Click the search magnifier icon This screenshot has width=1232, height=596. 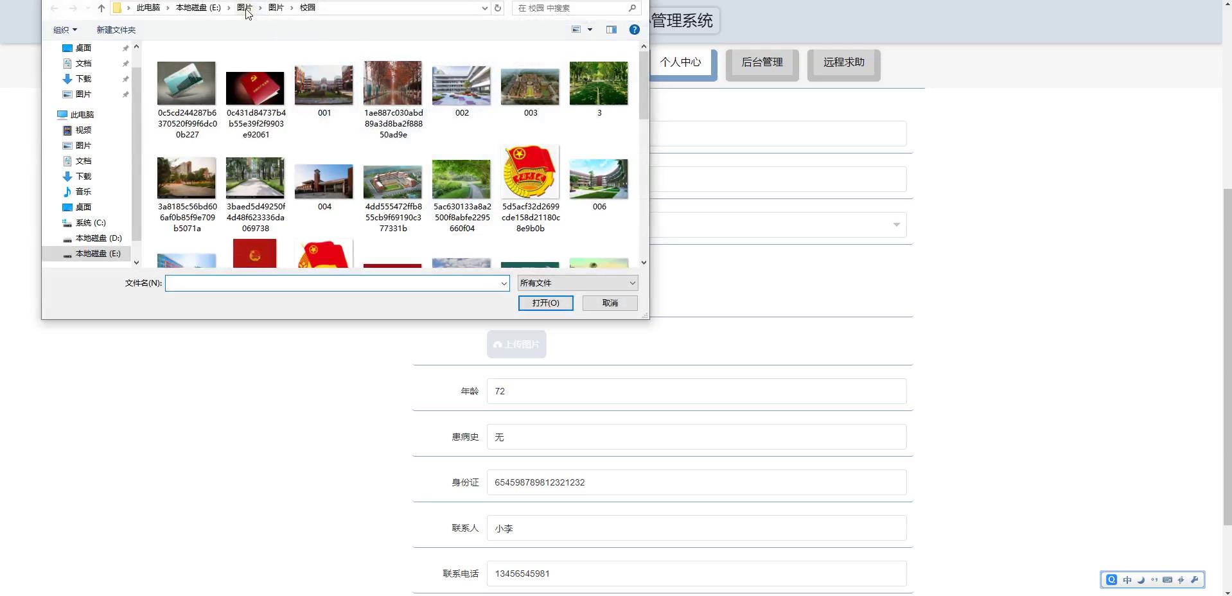point(632,8)
